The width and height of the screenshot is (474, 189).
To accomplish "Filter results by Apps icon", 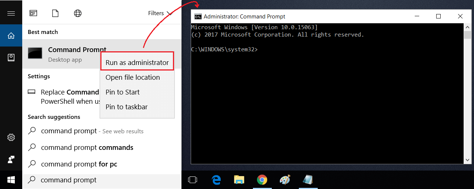I will [33, 13].
